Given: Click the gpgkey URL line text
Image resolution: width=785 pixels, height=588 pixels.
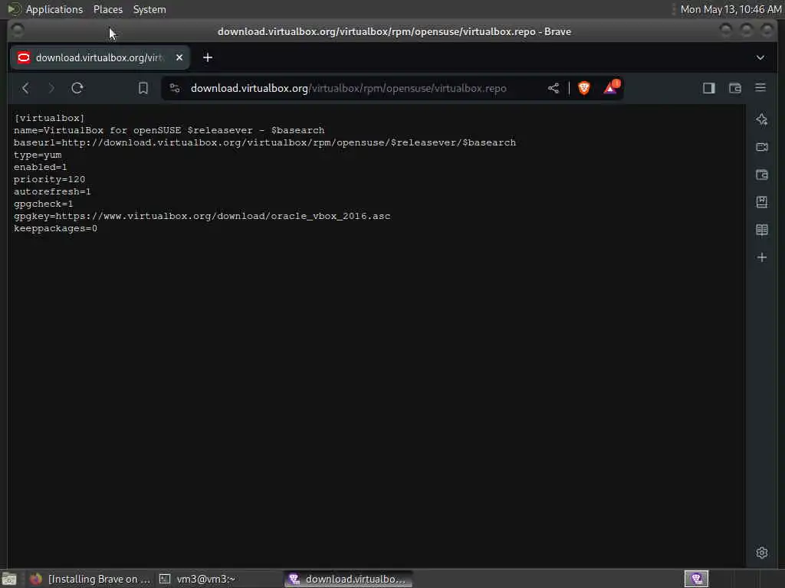Looking at the screenshot, I should [202, 216].
